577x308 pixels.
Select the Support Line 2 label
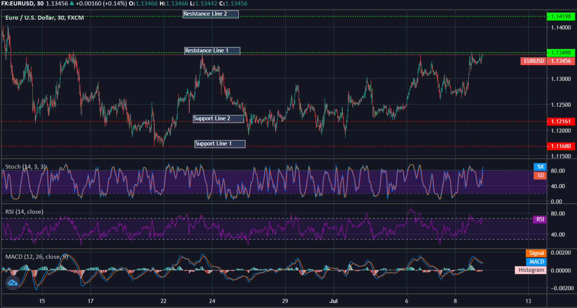click(x=218, y=119)
